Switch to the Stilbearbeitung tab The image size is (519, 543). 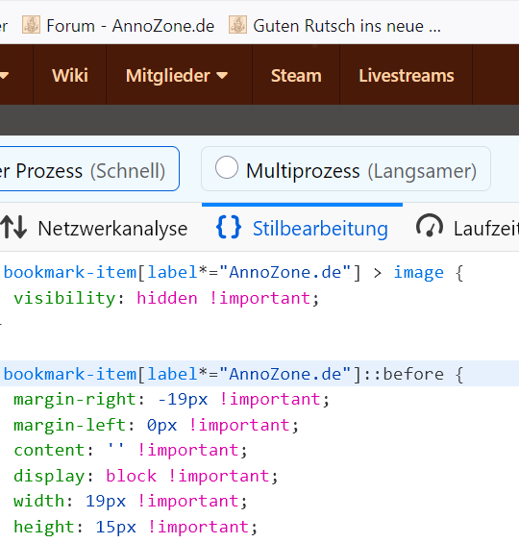[x=302, y=228]
